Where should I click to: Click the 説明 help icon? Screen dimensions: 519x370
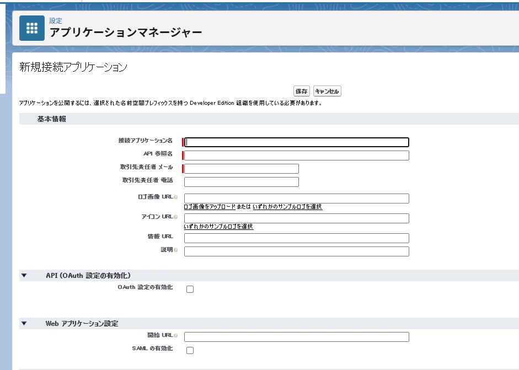(x=176, y=250)
